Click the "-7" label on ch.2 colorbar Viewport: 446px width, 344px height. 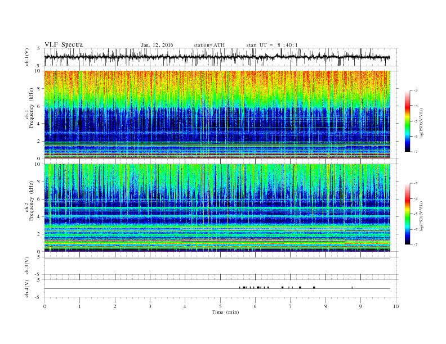pyautogui.click(x=416, y=245)
